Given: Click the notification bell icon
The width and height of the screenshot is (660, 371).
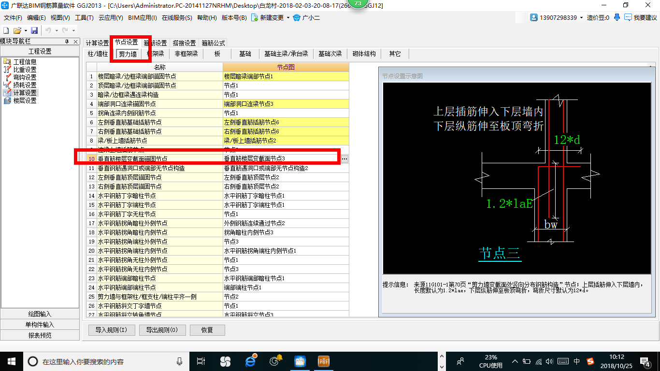Looking at the screenshot, I should click(x=617, y=17).
